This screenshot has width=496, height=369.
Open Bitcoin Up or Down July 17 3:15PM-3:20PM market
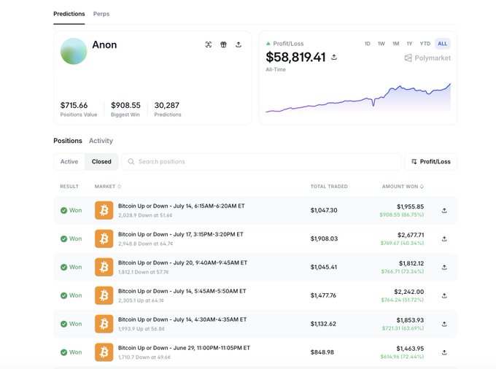[181, 234]
